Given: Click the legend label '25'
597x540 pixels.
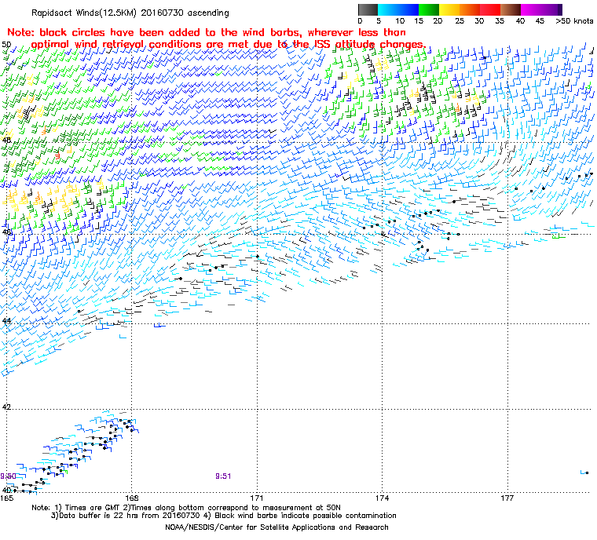Looking at the screenshot, I should 460,21.
